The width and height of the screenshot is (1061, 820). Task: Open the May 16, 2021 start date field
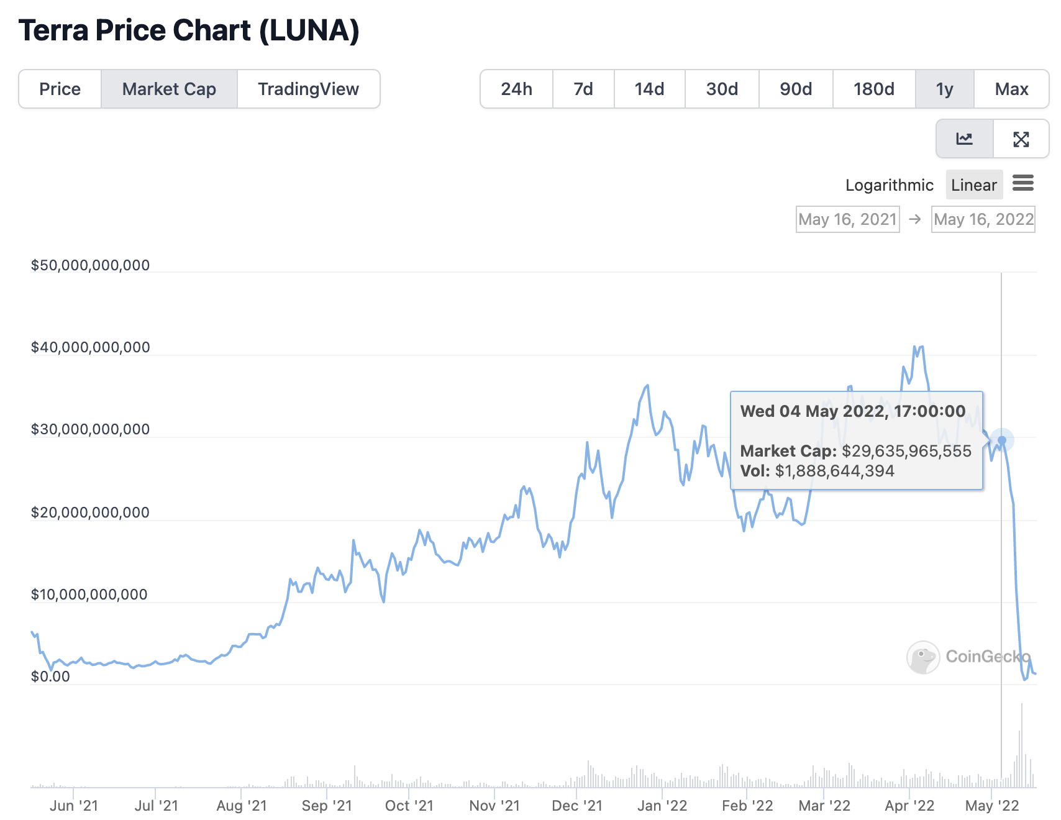pos(847,219)
